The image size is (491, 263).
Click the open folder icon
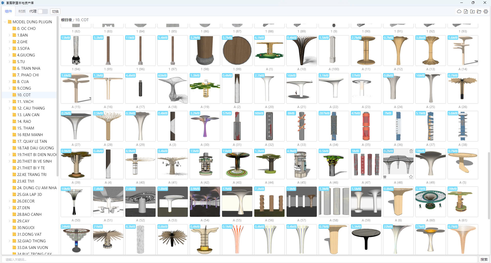[x=479, y=11]
